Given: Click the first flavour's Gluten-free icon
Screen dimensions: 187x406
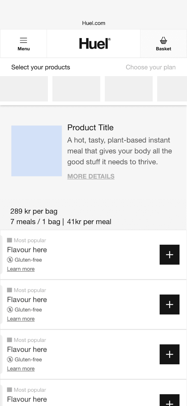Looking at the screenshot, I should (x=10, y=260).
